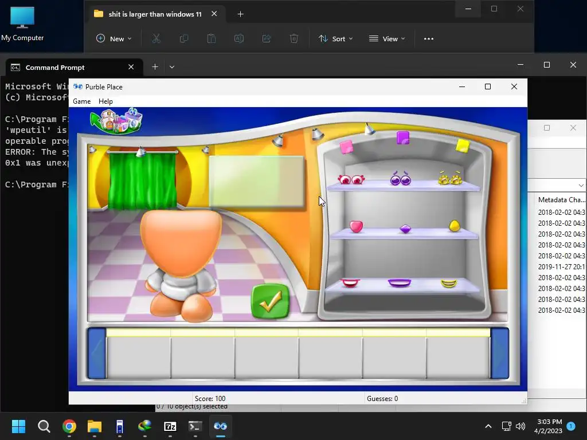Viewport: 587px width, 440px height.
Task: Open taskbar Search
Action: 44,426
